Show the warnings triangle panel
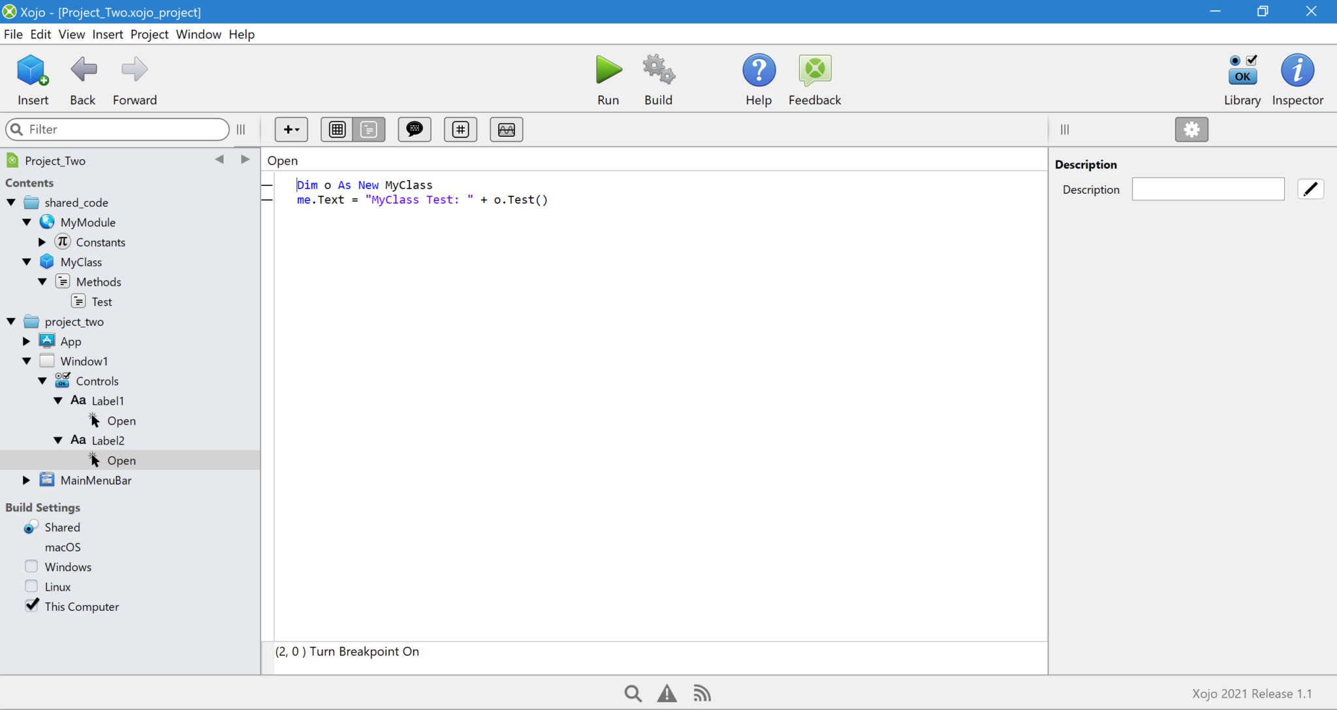The image size is (1337, 710). tap(667, 693)
